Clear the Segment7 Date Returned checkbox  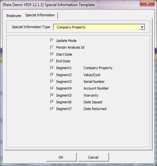coord(52,109)
